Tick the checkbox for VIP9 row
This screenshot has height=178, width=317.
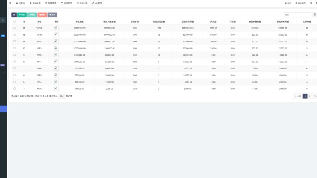point(15,48)
